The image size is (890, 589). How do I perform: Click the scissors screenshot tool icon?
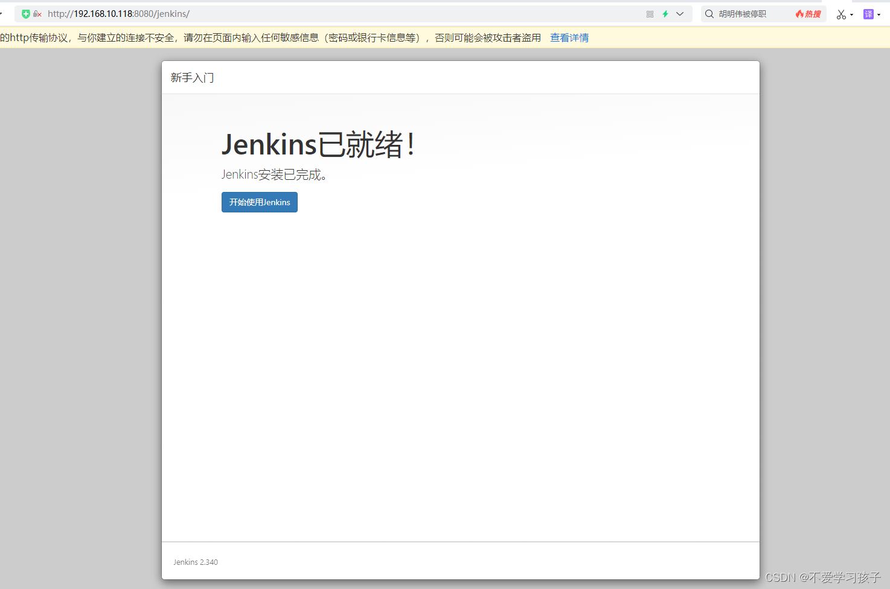pyautogui.click(x=841, y=14)
